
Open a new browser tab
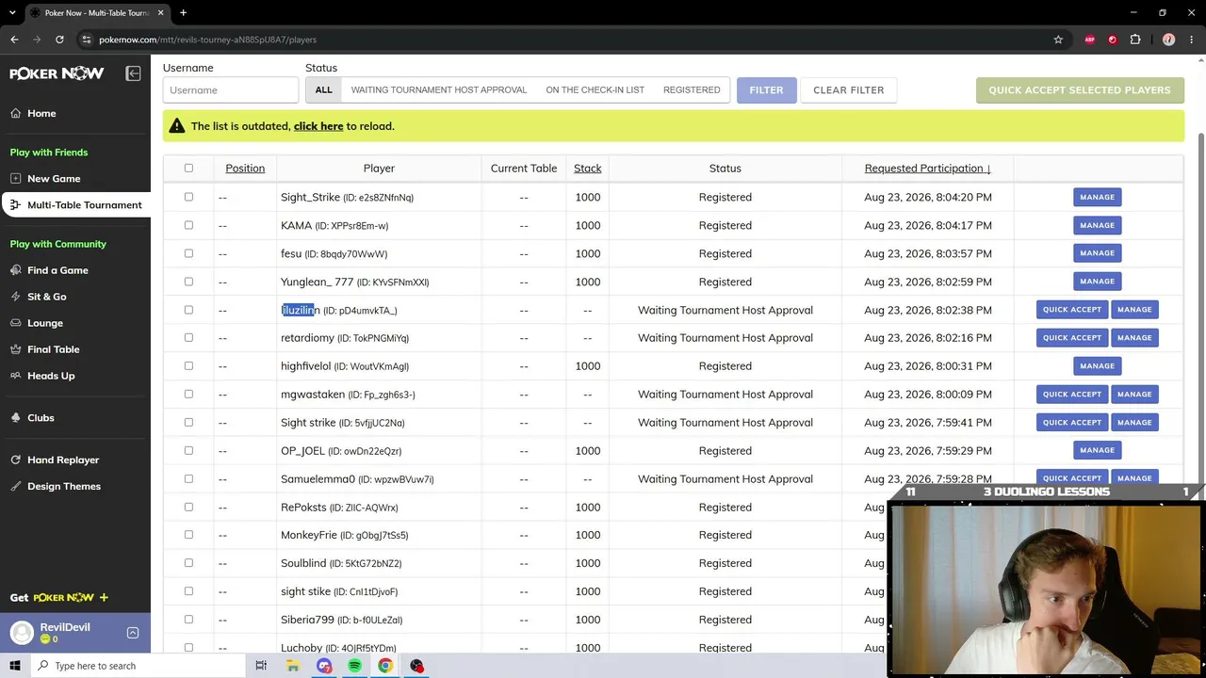click(183, 12)
